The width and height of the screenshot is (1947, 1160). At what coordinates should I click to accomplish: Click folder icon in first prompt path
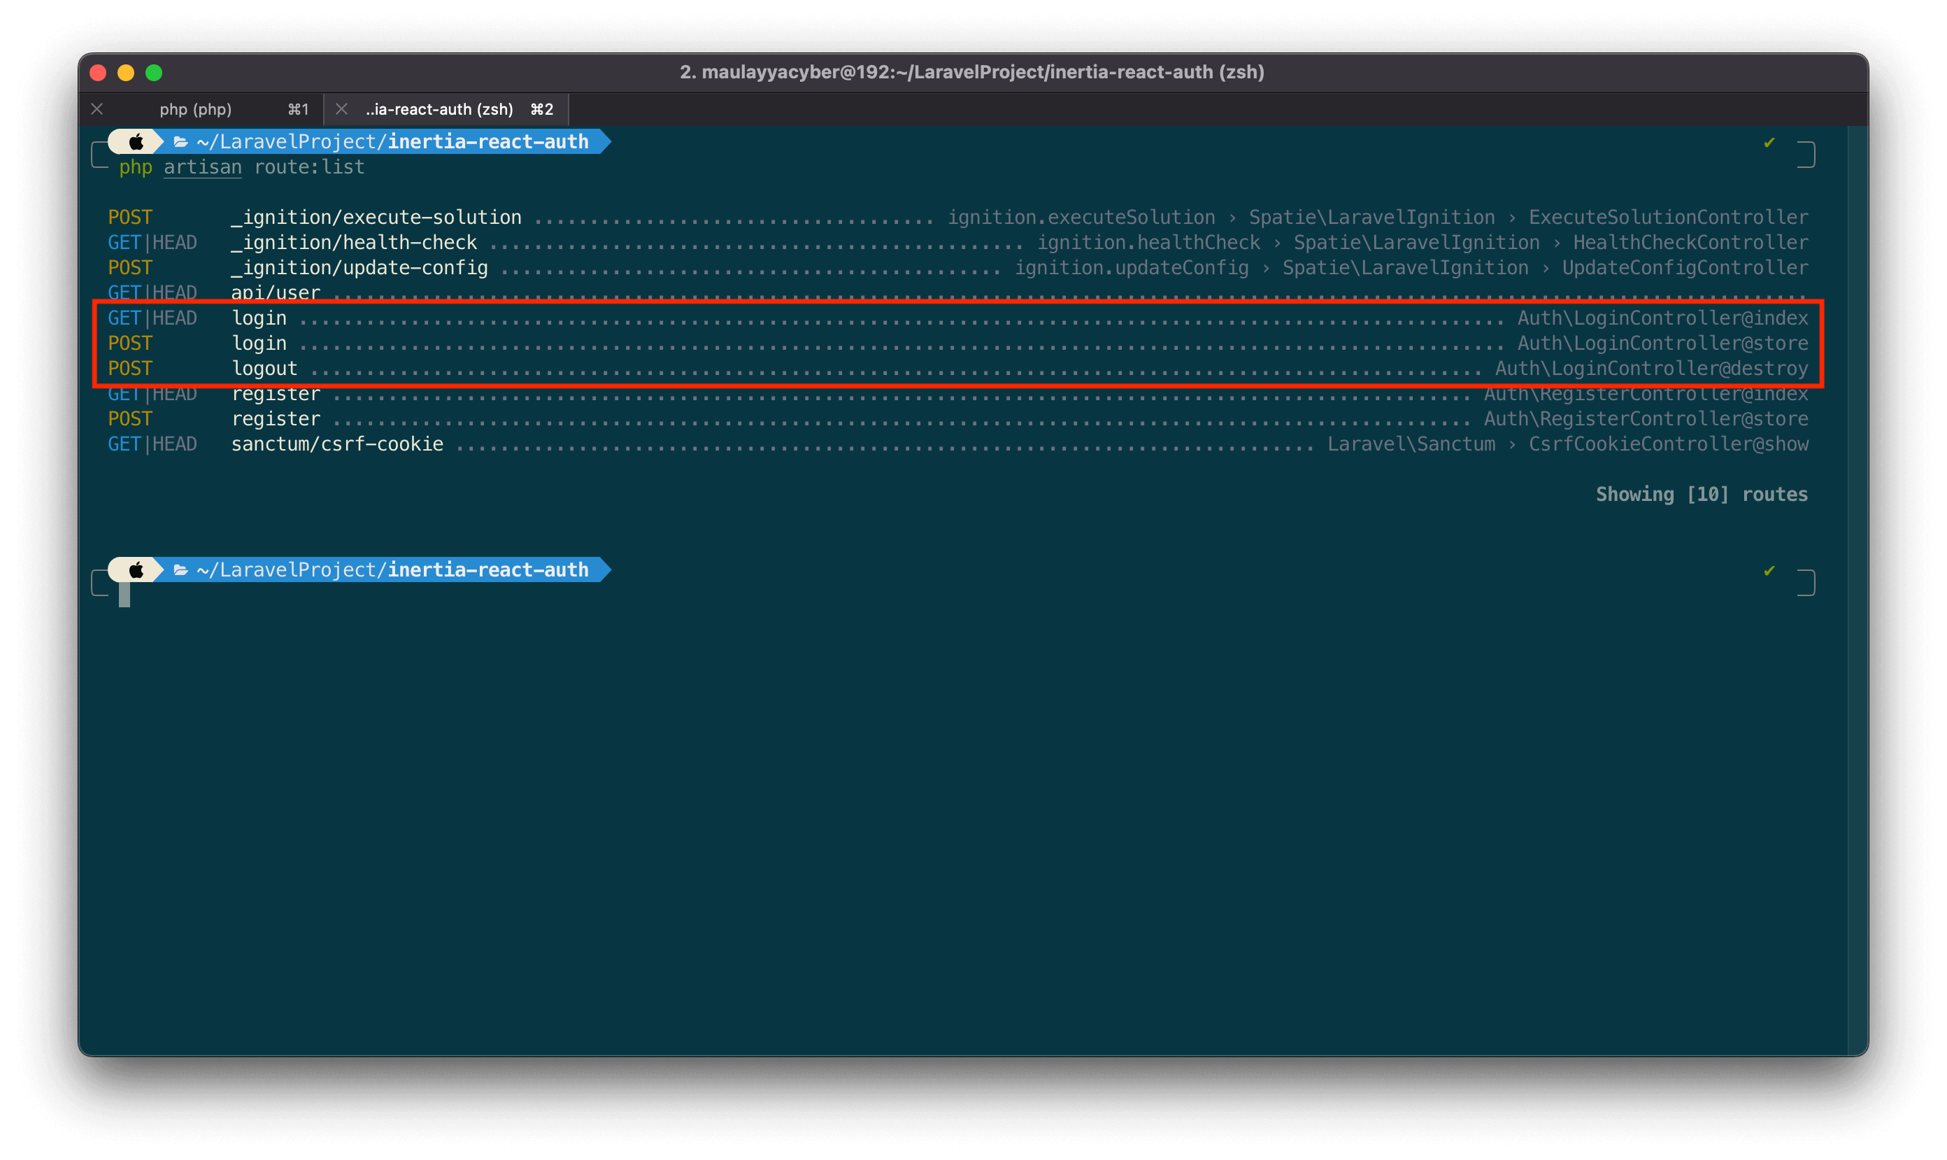point(180,141)
